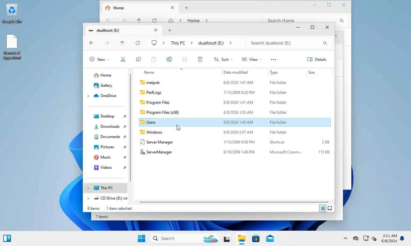The image size is (411, 246).
Task: Open the View dropdown menu
Action: (252, 59)
